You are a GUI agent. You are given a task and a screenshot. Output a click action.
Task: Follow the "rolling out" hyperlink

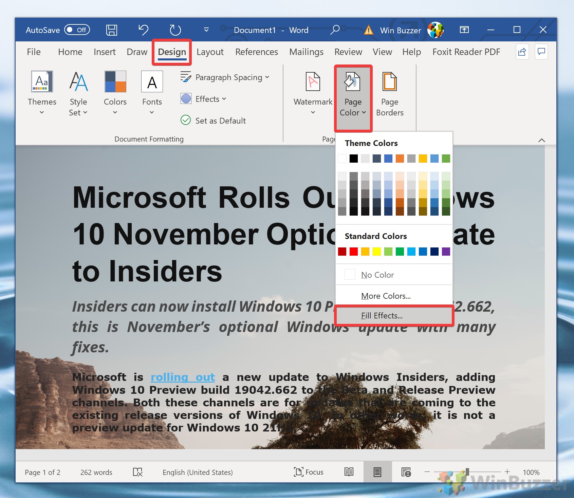coord(183,377)
